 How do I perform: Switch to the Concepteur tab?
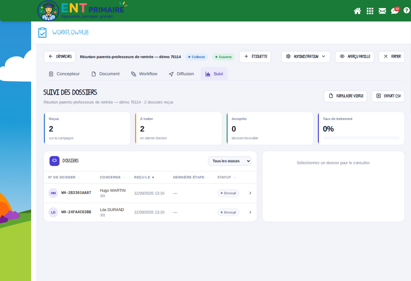coord(64,74)
